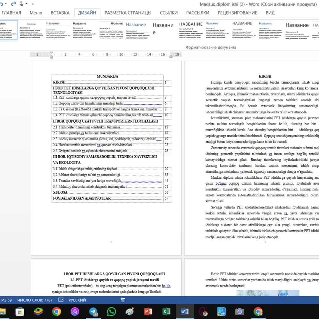Go to the ССЫЛКИ ribbon tab
This screenshot has height=319, width=319.
coord(169,13)
